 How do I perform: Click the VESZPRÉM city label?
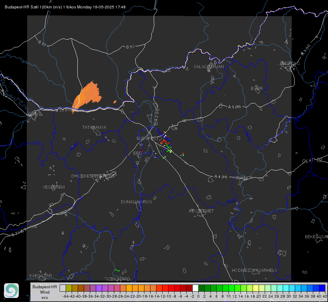54,187
